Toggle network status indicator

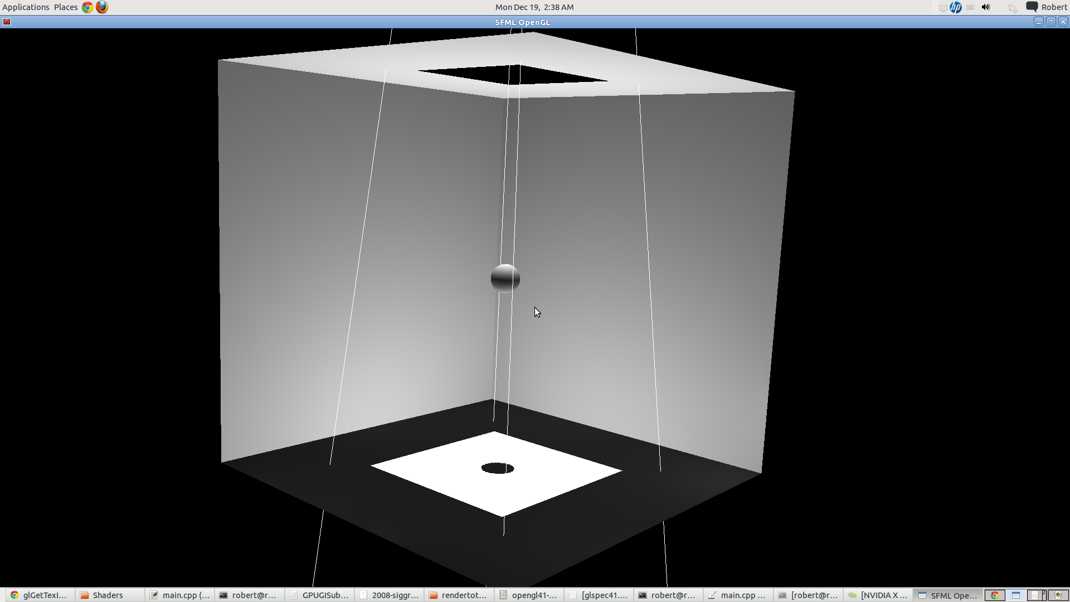click(x=1010, y=7)
